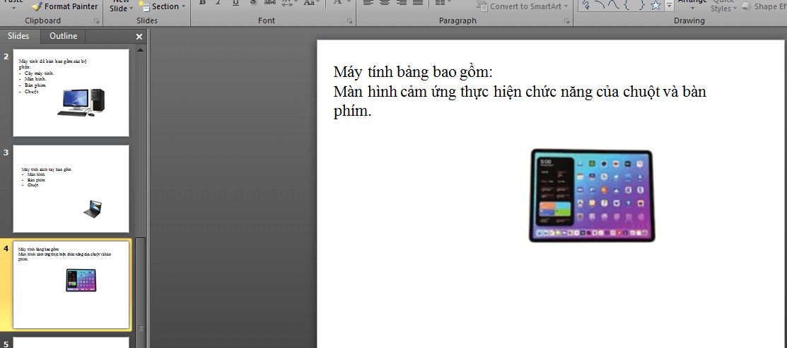Click the slide pane scroll up arrow
Image resolution: width=787 pixels, height=348 pixels.
pyautogui.click(x=140, y=50)
